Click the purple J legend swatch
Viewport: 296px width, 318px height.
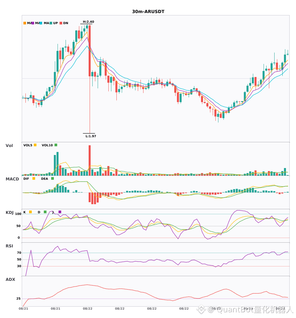coord(60,212)
